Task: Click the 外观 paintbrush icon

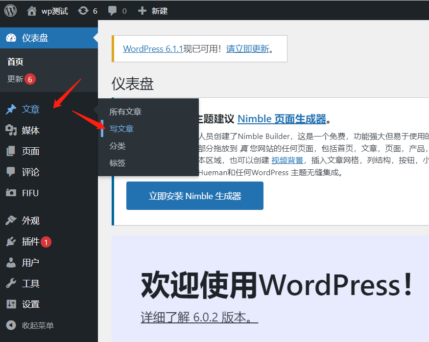Action: [x=11, y=220]
